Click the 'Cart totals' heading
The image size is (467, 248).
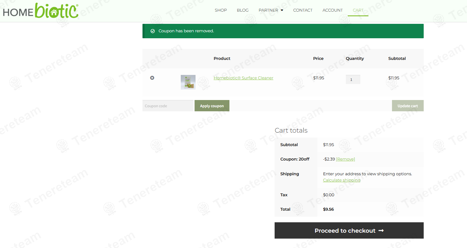[x=291, y=130]
